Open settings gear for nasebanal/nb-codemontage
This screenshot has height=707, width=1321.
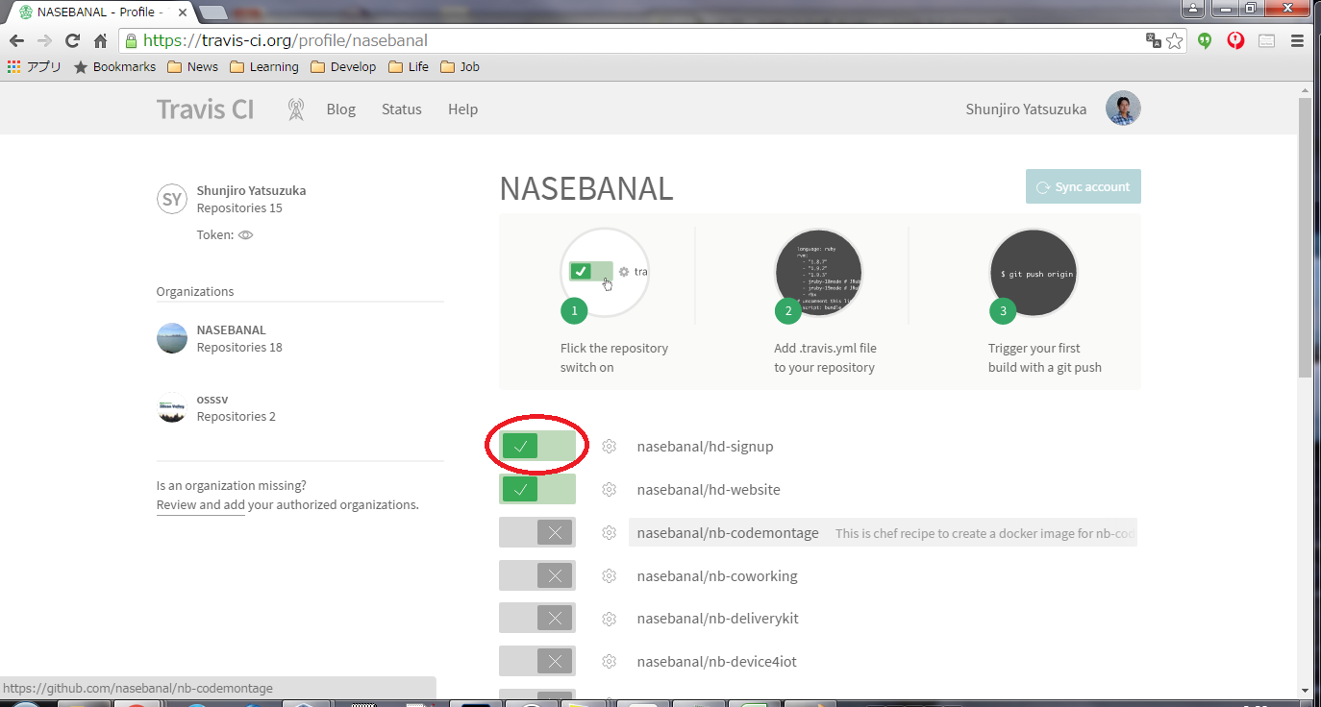(609, 532)
